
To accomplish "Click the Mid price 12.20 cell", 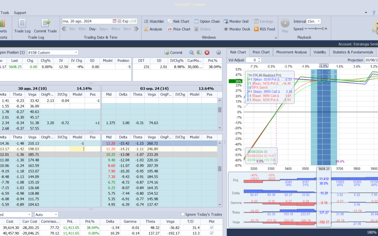I will pos(109,143).
